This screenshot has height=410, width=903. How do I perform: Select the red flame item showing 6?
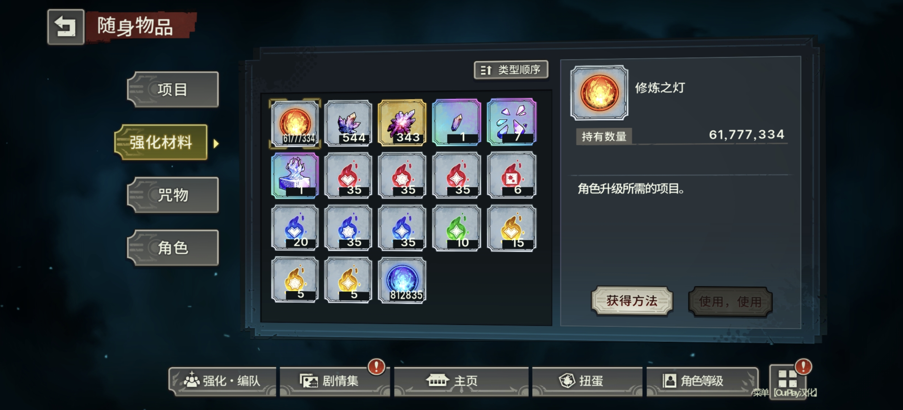(512, 175)
